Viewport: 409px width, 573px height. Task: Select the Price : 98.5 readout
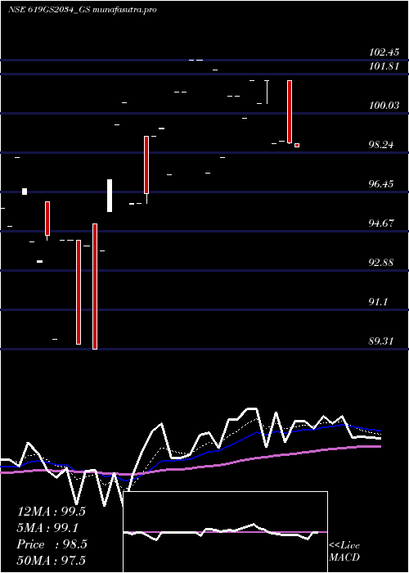(52, 544)
